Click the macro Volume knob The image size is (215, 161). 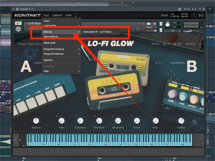pos(181,121)
